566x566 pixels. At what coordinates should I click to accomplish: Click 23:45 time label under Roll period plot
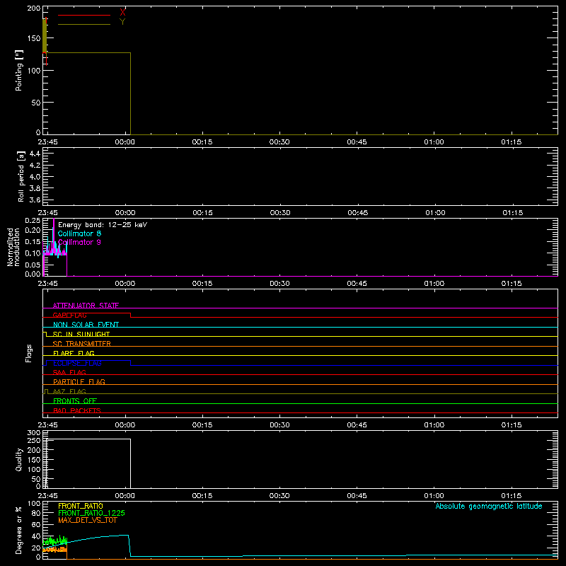pyautogui.click(x=47, y=213)
